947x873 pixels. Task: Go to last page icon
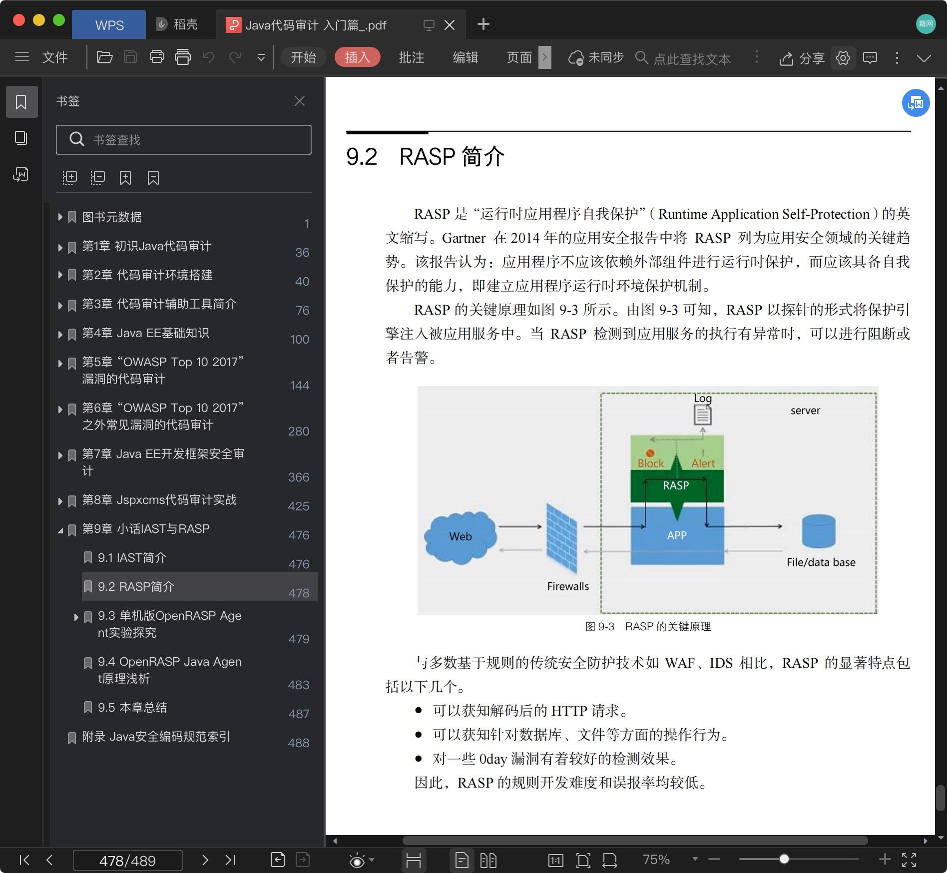coord(230,860)
